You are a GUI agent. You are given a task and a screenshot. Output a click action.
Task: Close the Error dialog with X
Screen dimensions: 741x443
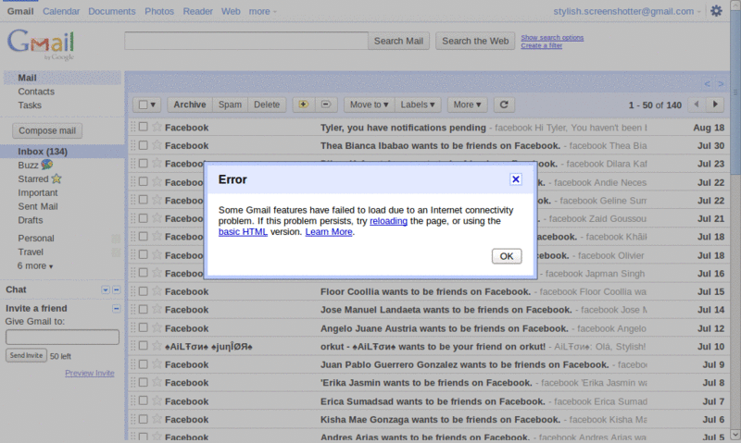(x=516, y=179)
